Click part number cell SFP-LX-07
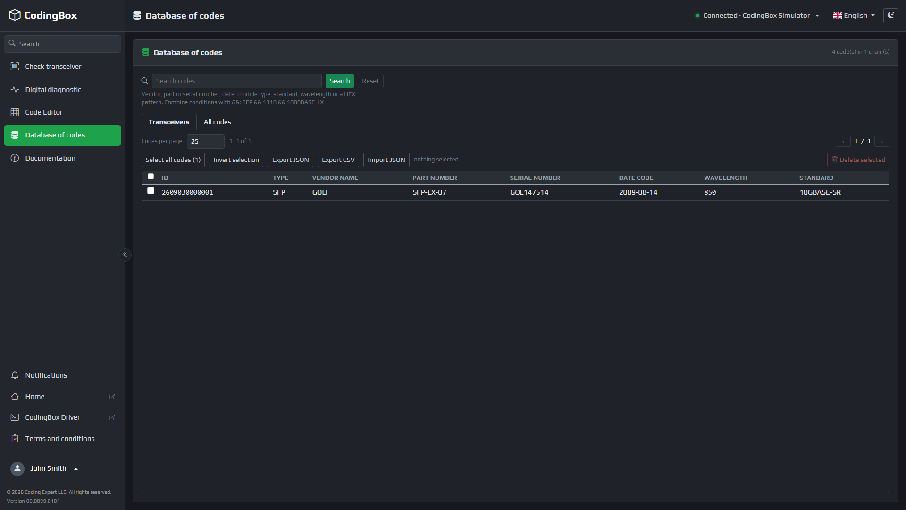 coord(429,192)
